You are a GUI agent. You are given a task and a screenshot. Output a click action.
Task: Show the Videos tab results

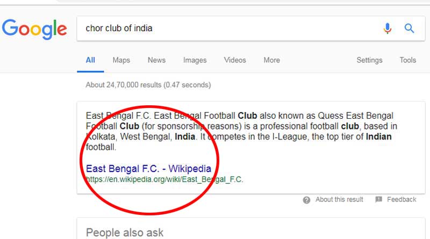pos(235,60)
